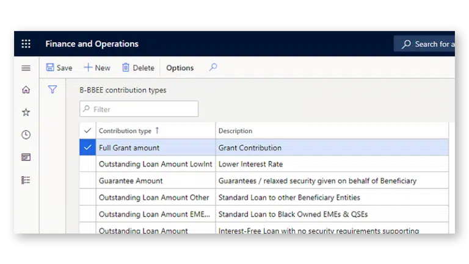Image resolution: width=469 pixels, height=264 pixels.
Task: Delete the selected record
Action: click(x=137, y=68)
